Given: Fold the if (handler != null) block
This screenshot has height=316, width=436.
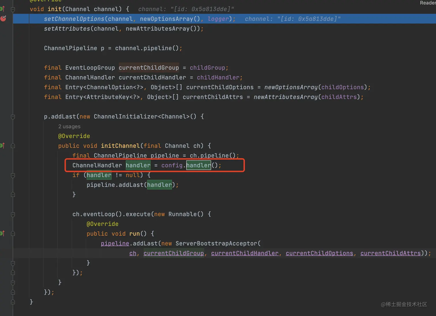Looking at the screenshot, I should [13, 175].
